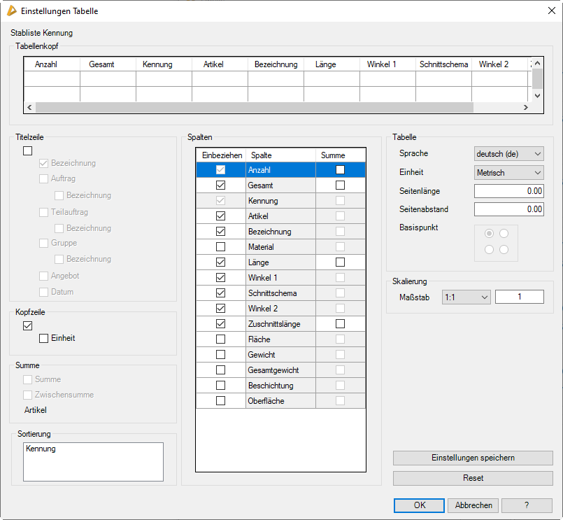
Task: Expand the Maßstab 1:1 dropdown
Action: coord(466,297)
